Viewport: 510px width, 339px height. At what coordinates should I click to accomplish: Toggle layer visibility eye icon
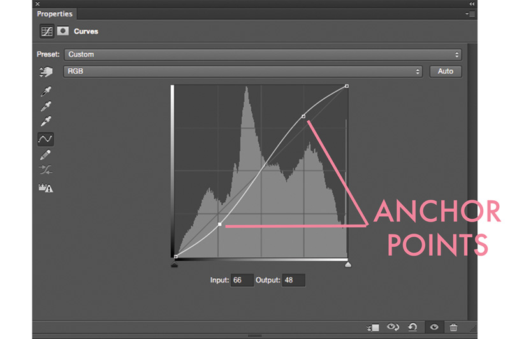[x=434, y=327]
